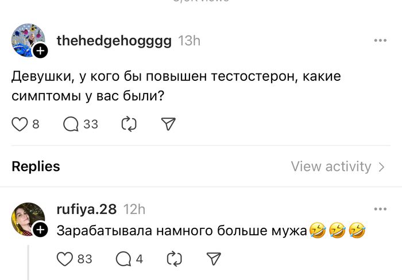Open thehedgehogggg's profile from username
Viewport: 402px width, 280px height.
click(114, 41)
